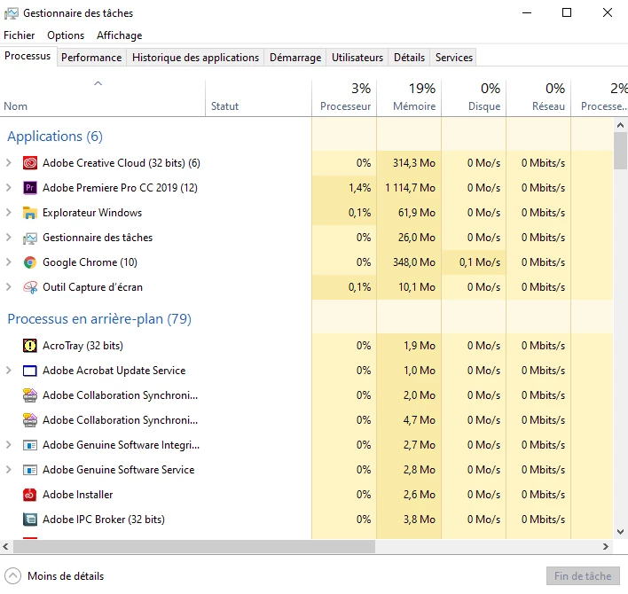The height and width of the screenshot is (594, 628).
Task: Switch to the Historique des applications tab
Action: (x=195, y=58)
